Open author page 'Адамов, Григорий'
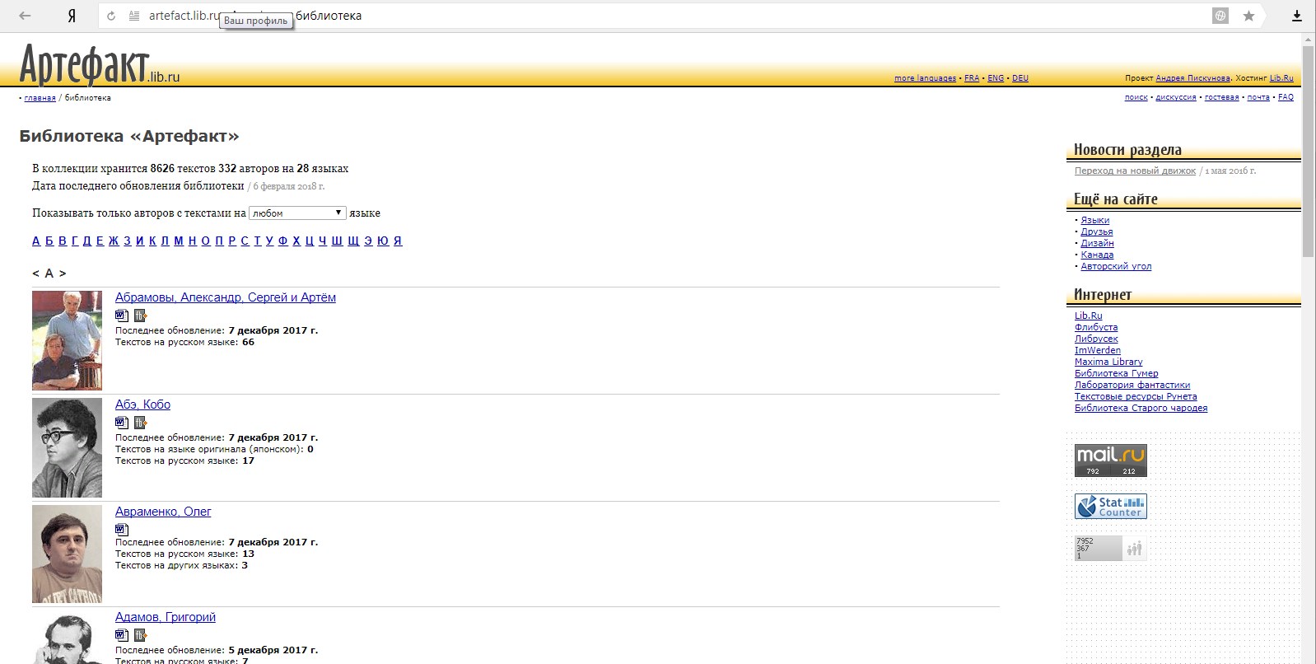1316x664 pixels. pyautogui.click(x=166, y=617)
